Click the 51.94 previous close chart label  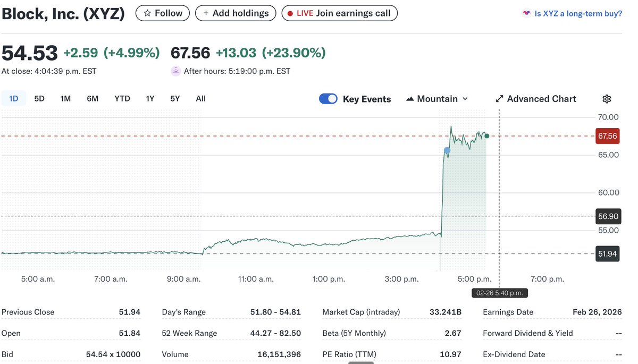click(607, 254)
